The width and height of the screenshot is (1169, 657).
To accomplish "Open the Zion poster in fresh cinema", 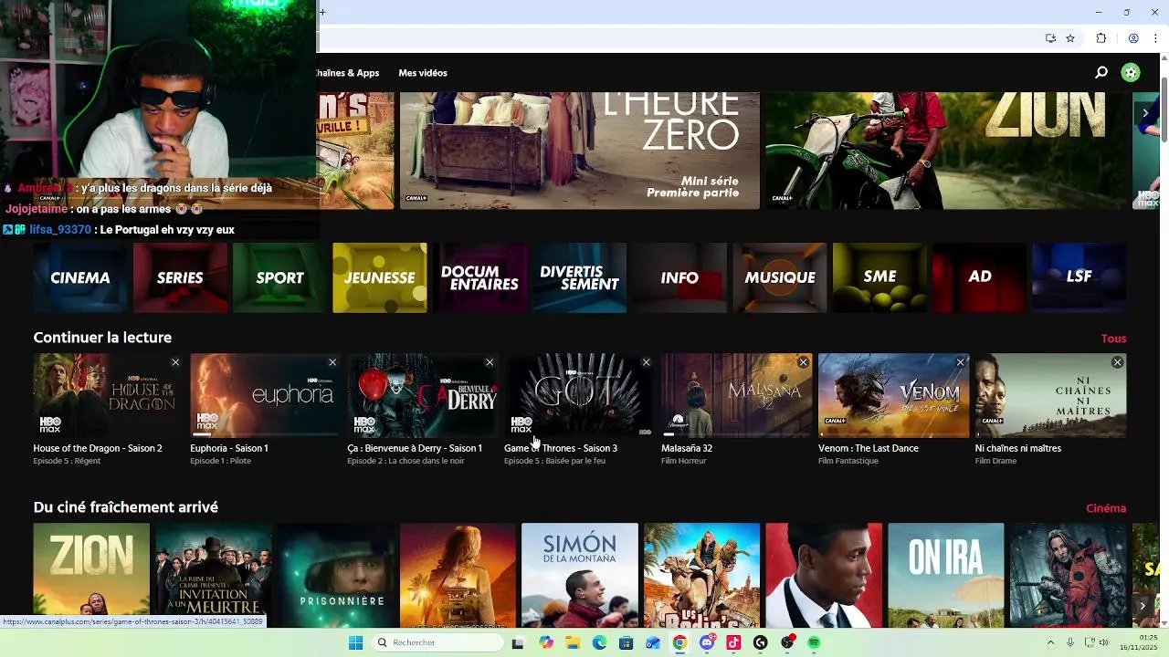I will pyautogui.click(x=91, y=573).
